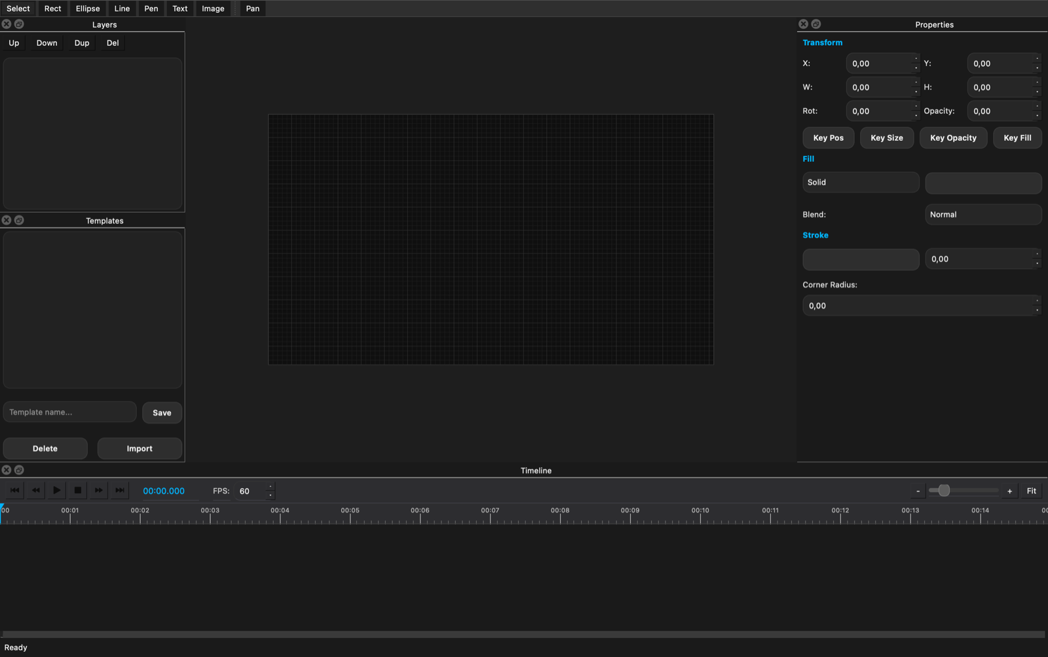Increase FPS with up stepper arrow
Image resolution: width=1048 pixels, height=657 pixels.
[270, 487]
